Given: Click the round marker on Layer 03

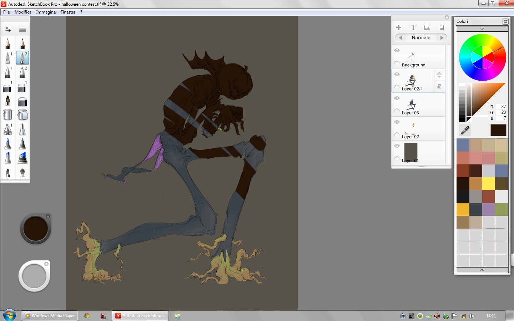Looking at the screenshot, I should 397,111.
